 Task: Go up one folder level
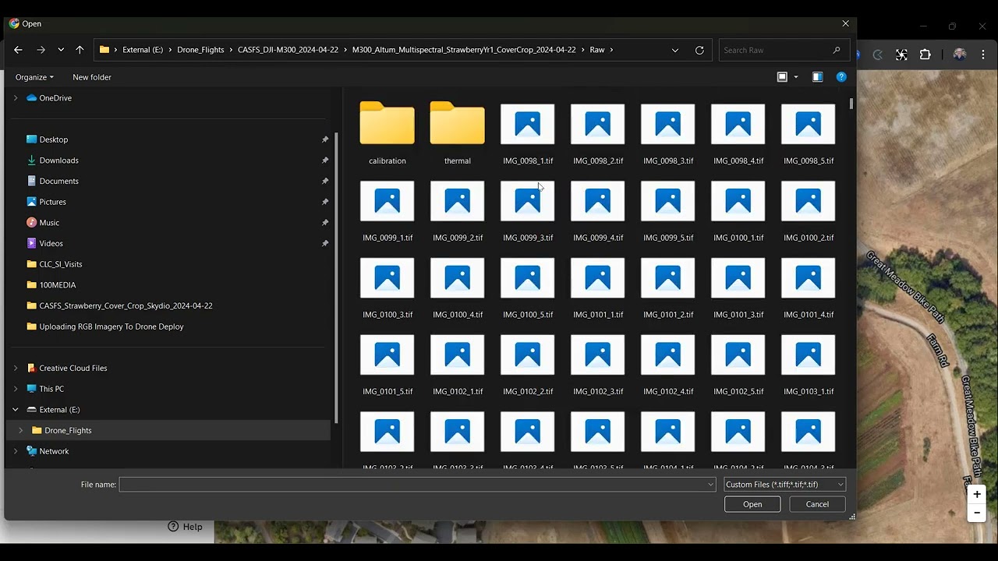[x=80, y=50]
